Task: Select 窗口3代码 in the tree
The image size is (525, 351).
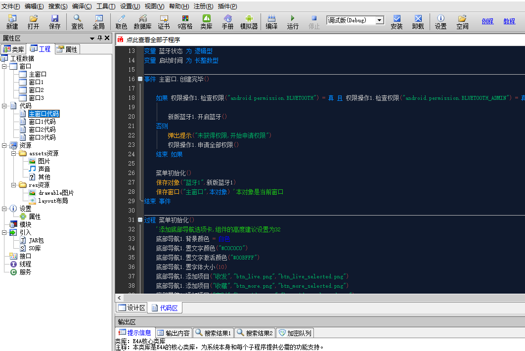Action: (42, 137)
